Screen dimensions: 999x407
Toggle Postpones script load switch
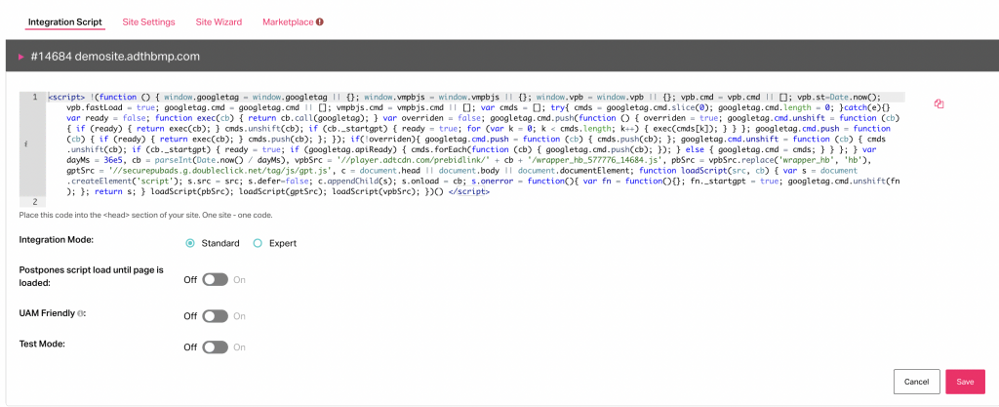pos(216,279)
